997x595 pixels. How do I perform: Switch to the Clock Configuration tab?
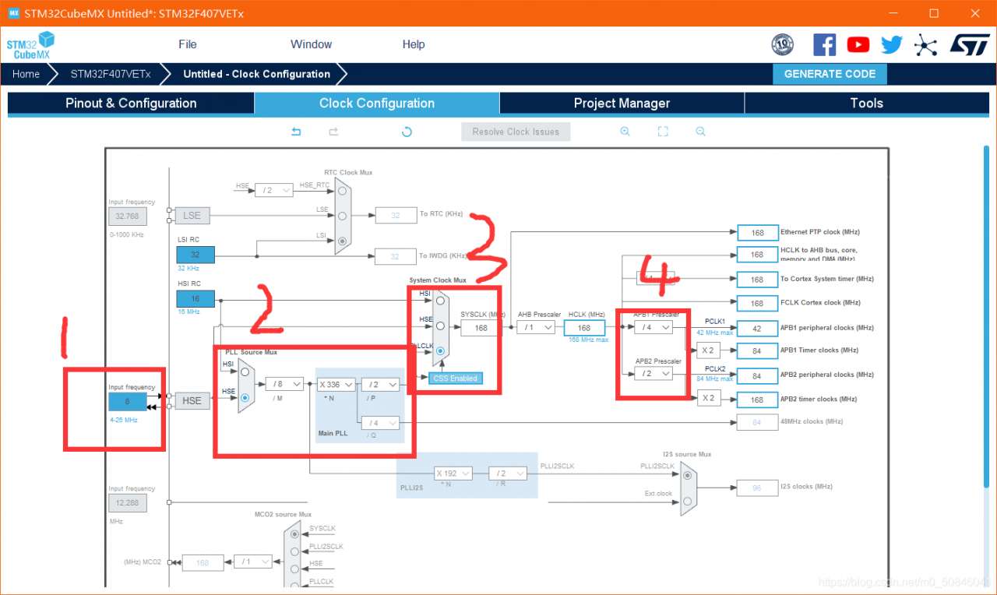point(377,104)
